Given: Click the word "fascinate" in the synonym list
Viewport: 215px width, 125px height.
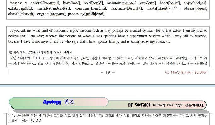Looking at the screenshot, I should click(x=118, y=8).
